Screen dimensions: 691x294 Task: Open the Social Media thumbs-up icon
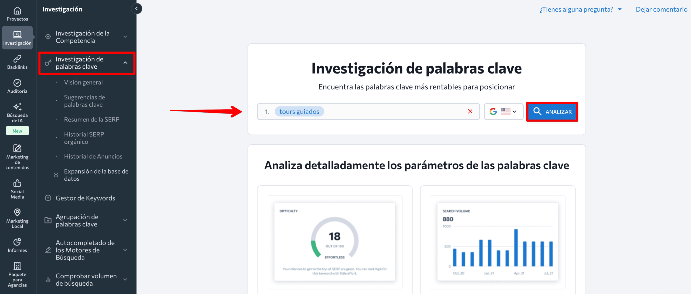point(17,183)
